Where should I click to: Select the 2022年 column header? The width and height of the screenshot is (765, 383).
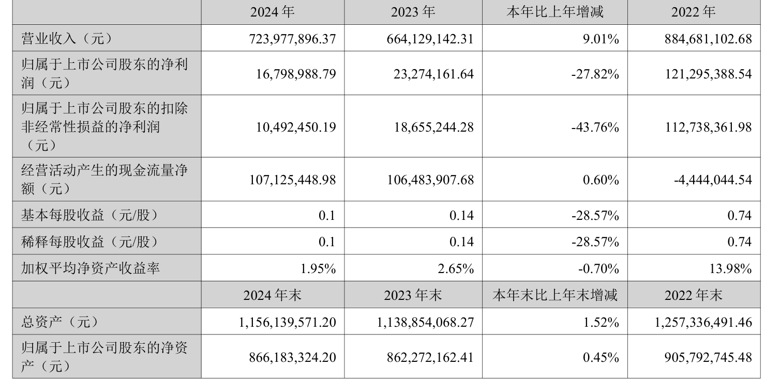693,12
